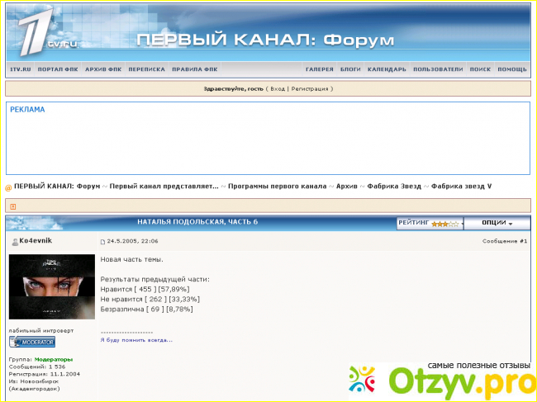Go to the КАЛЕНДАРЬ page

tap(386, 69)
